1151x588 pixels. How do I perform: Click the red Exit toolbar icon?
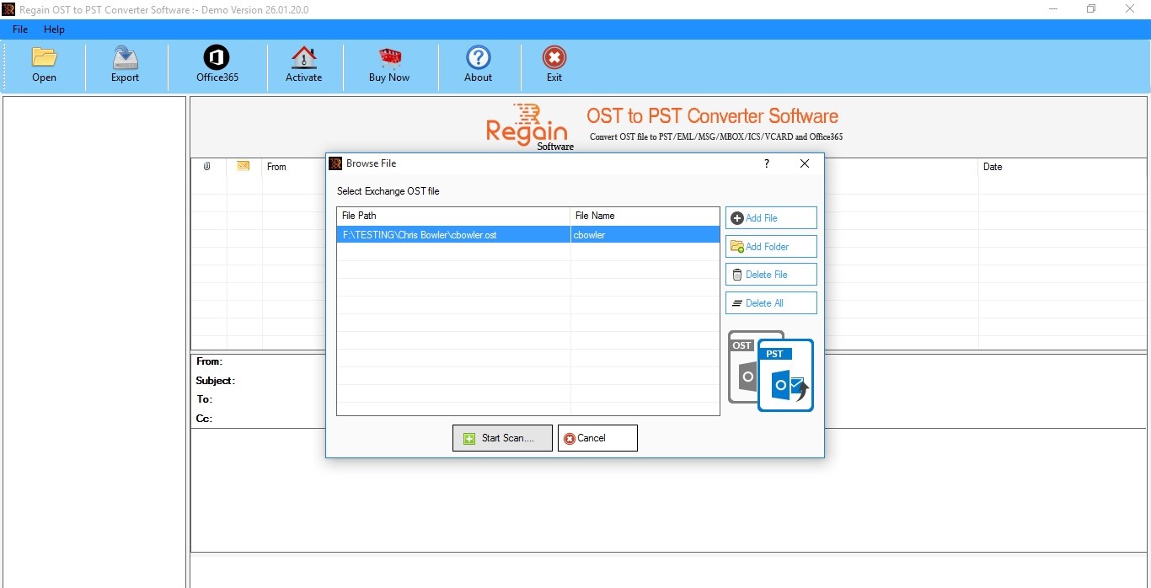(554, 64)
